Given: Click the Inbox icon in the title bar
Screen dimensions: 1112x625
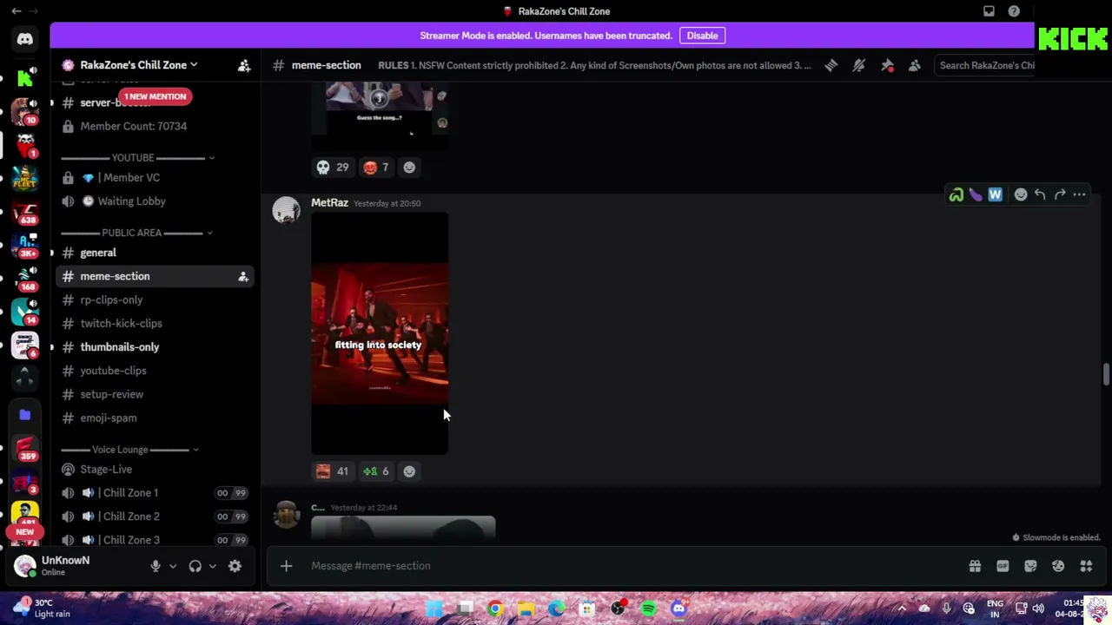Looking at the screenshot, I should click(x=989, y=11).
